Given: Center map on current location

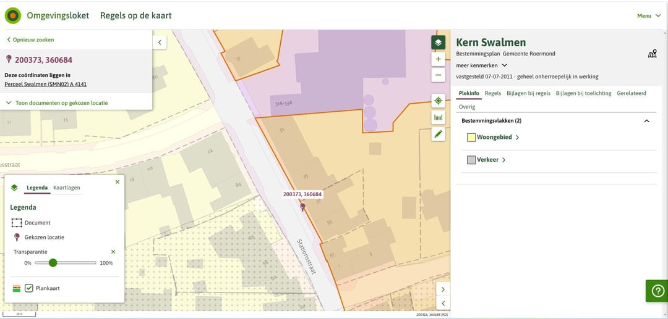Looking at the screenshot, I should click(x=438, y=101).
